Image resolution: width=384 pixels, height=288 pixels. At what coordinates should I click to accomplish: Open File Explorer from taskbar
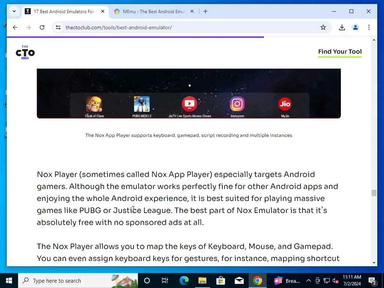(202, 280)
